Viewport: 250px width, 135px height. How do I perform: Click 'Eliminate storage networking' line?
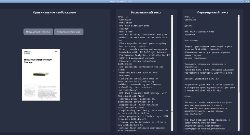point(137,61)
